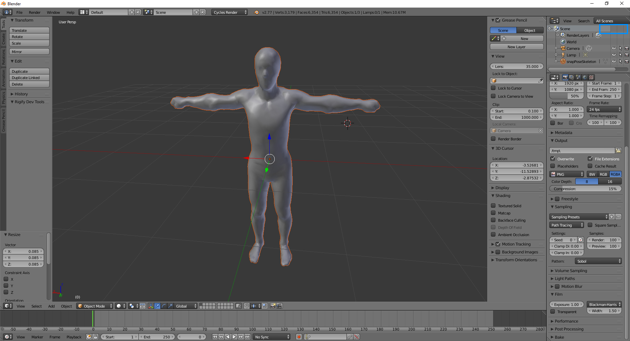
Task: Open the Render menu
Action: (x=34, y=12)
